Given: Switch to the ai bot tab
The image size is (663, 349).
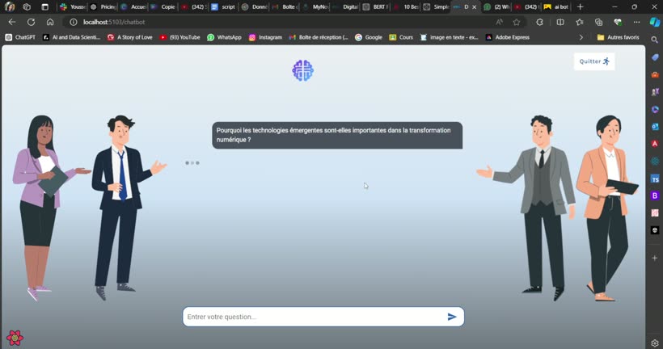Looking at the screenshot, I should (556, 6).
